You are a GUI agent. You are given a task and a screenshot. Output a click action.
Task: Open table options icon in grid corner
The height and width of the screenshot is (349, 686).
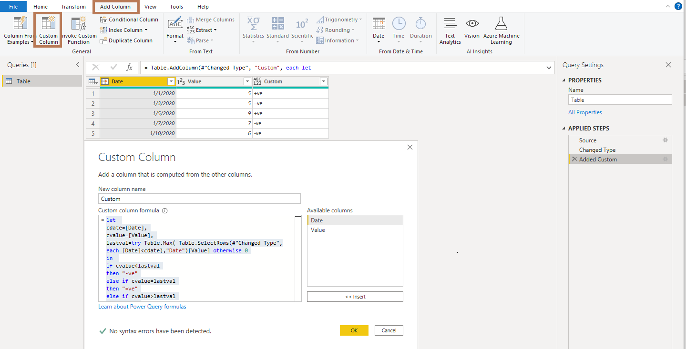pos(93,81)
